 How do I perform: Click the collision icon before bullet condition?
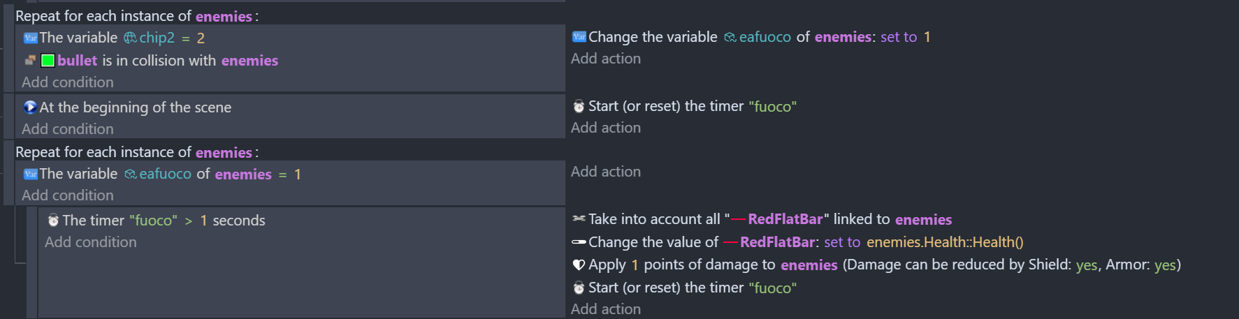[x=30, y=61]
